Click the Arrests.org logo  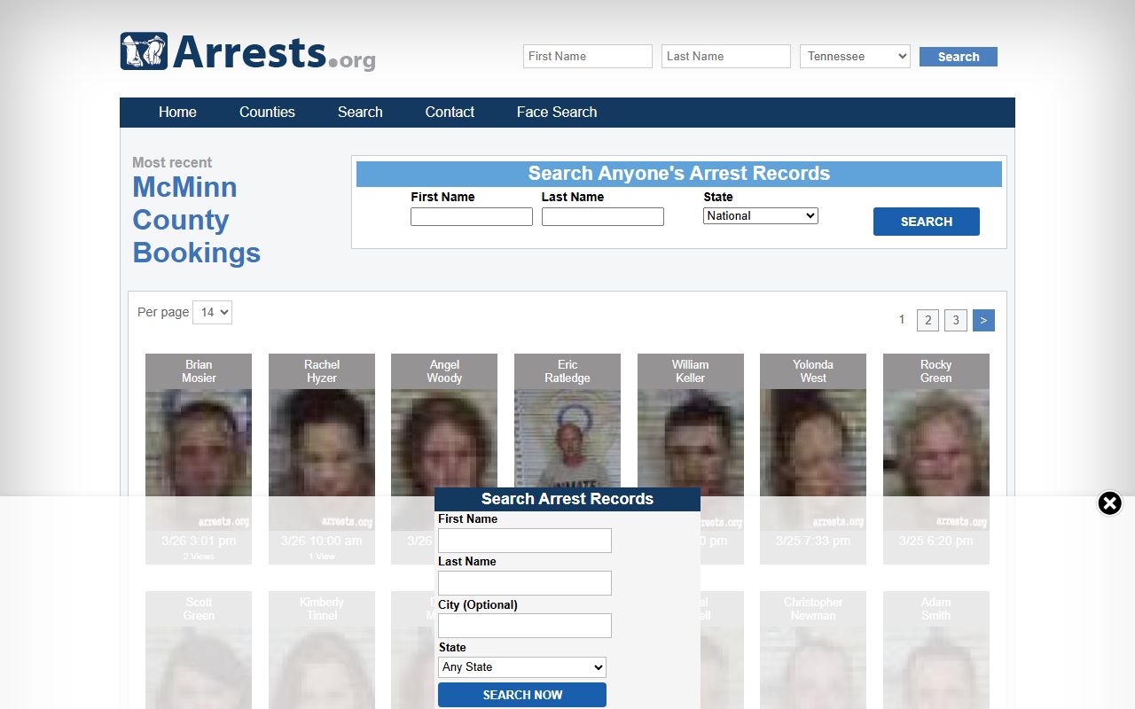(248, 52)
